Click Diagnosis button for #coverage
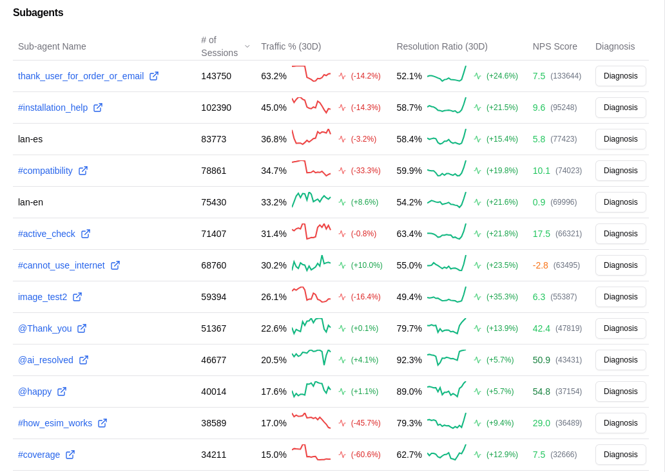 [620, 454]
